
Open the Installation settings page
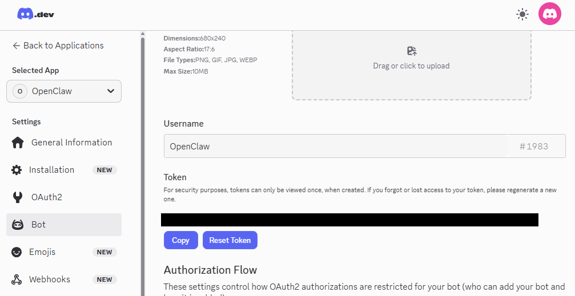pos(52,170)
